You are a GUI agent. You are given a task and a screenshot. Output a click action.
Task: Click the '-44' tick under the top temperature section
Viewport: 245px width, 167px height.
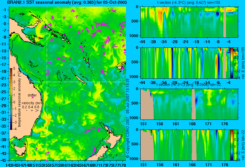(x=142, y=42)
